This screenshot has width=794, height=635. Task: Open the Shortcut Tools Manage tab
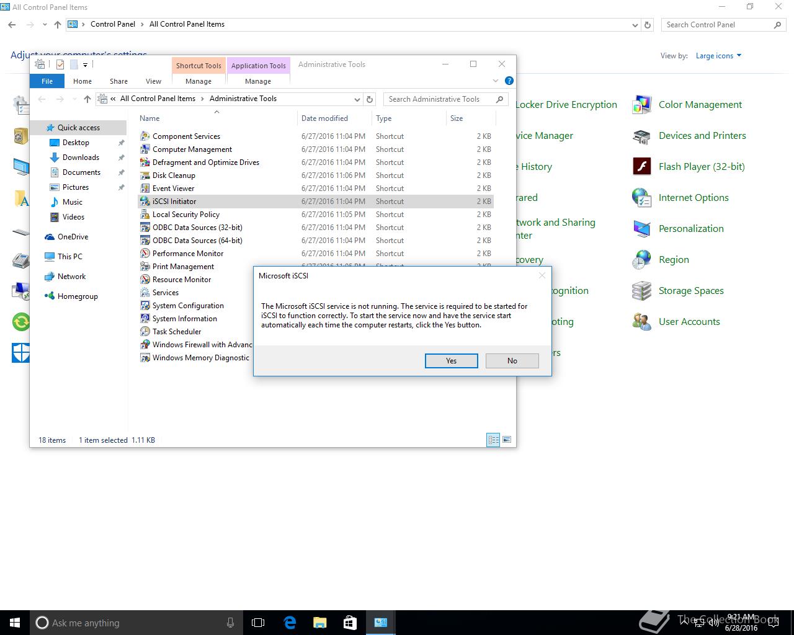198,81
